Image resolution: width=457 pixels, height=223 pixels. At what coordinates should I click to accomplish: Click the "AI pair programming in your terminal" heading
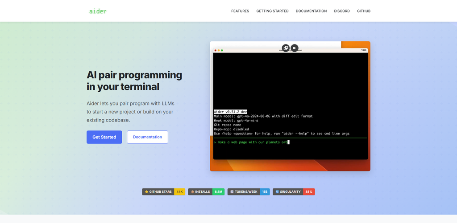tap(134, 81)
